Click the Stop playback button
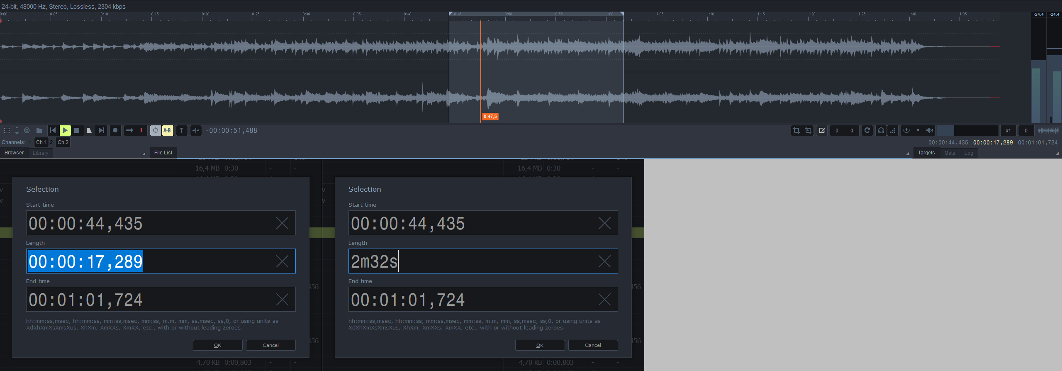The height and width of the screenshot is (371, 1062). [77, 130]
